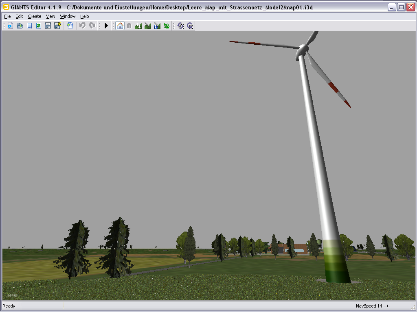417x312 pixels.
Task: Open the Help menu
Action: tap(85, 16)
